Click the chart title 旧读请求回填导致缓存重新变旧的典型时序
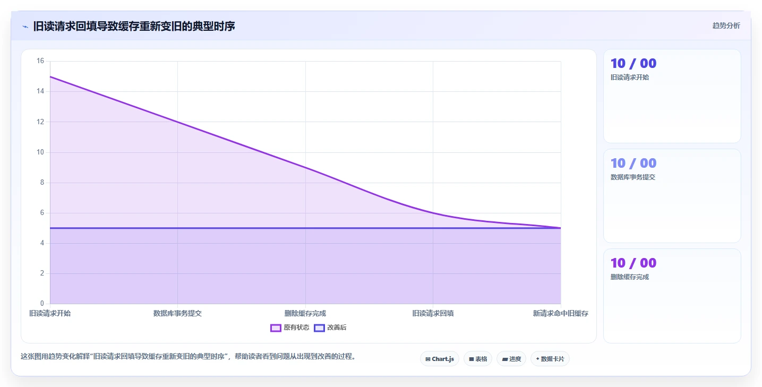 (x=134, y=26)
